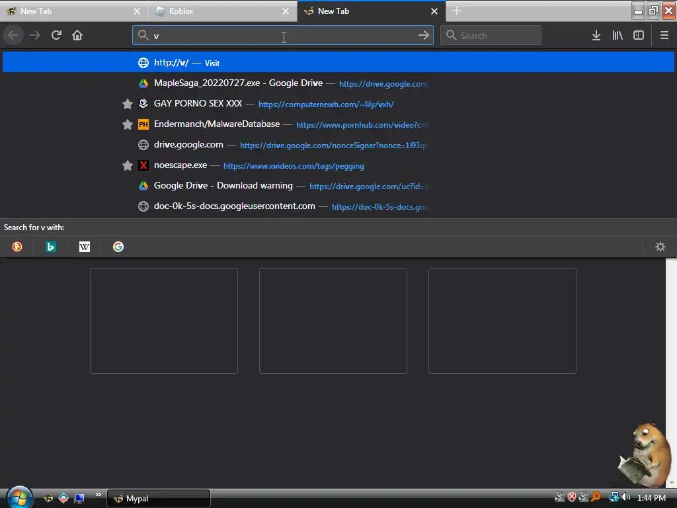Search with Wikipedia engine icon
Image resolution: width=677 pixels, height=508 pixels.
pyautogui.click(x=85, y=247)
